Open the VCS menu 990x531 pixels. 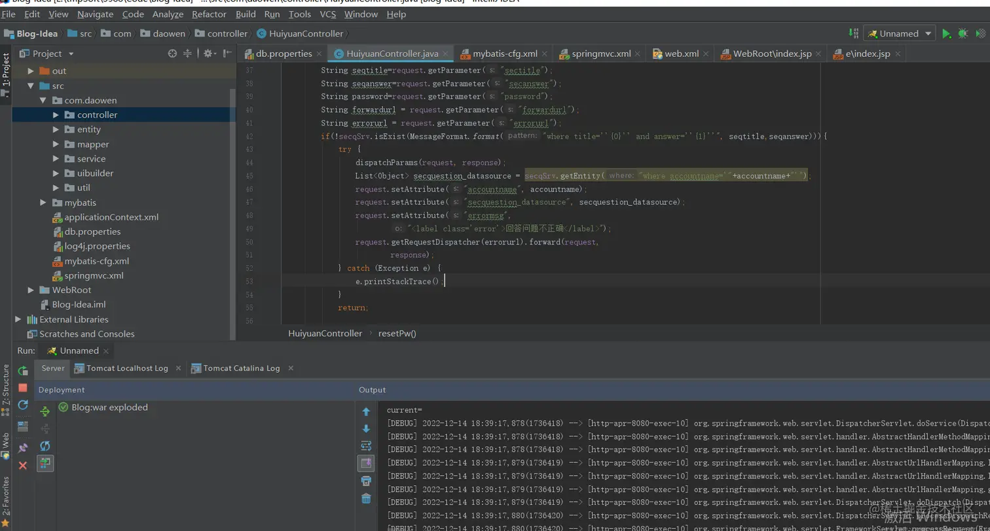[327, 14]
